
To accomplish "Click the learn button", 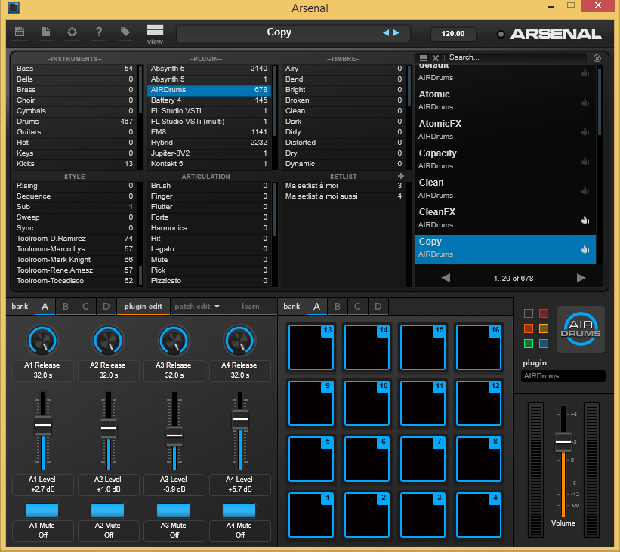I will tap(251, 307).
